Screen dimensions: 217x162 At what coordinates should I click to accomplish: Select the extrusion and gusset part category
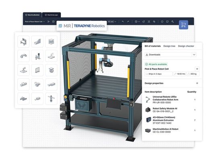click(37, 42)
